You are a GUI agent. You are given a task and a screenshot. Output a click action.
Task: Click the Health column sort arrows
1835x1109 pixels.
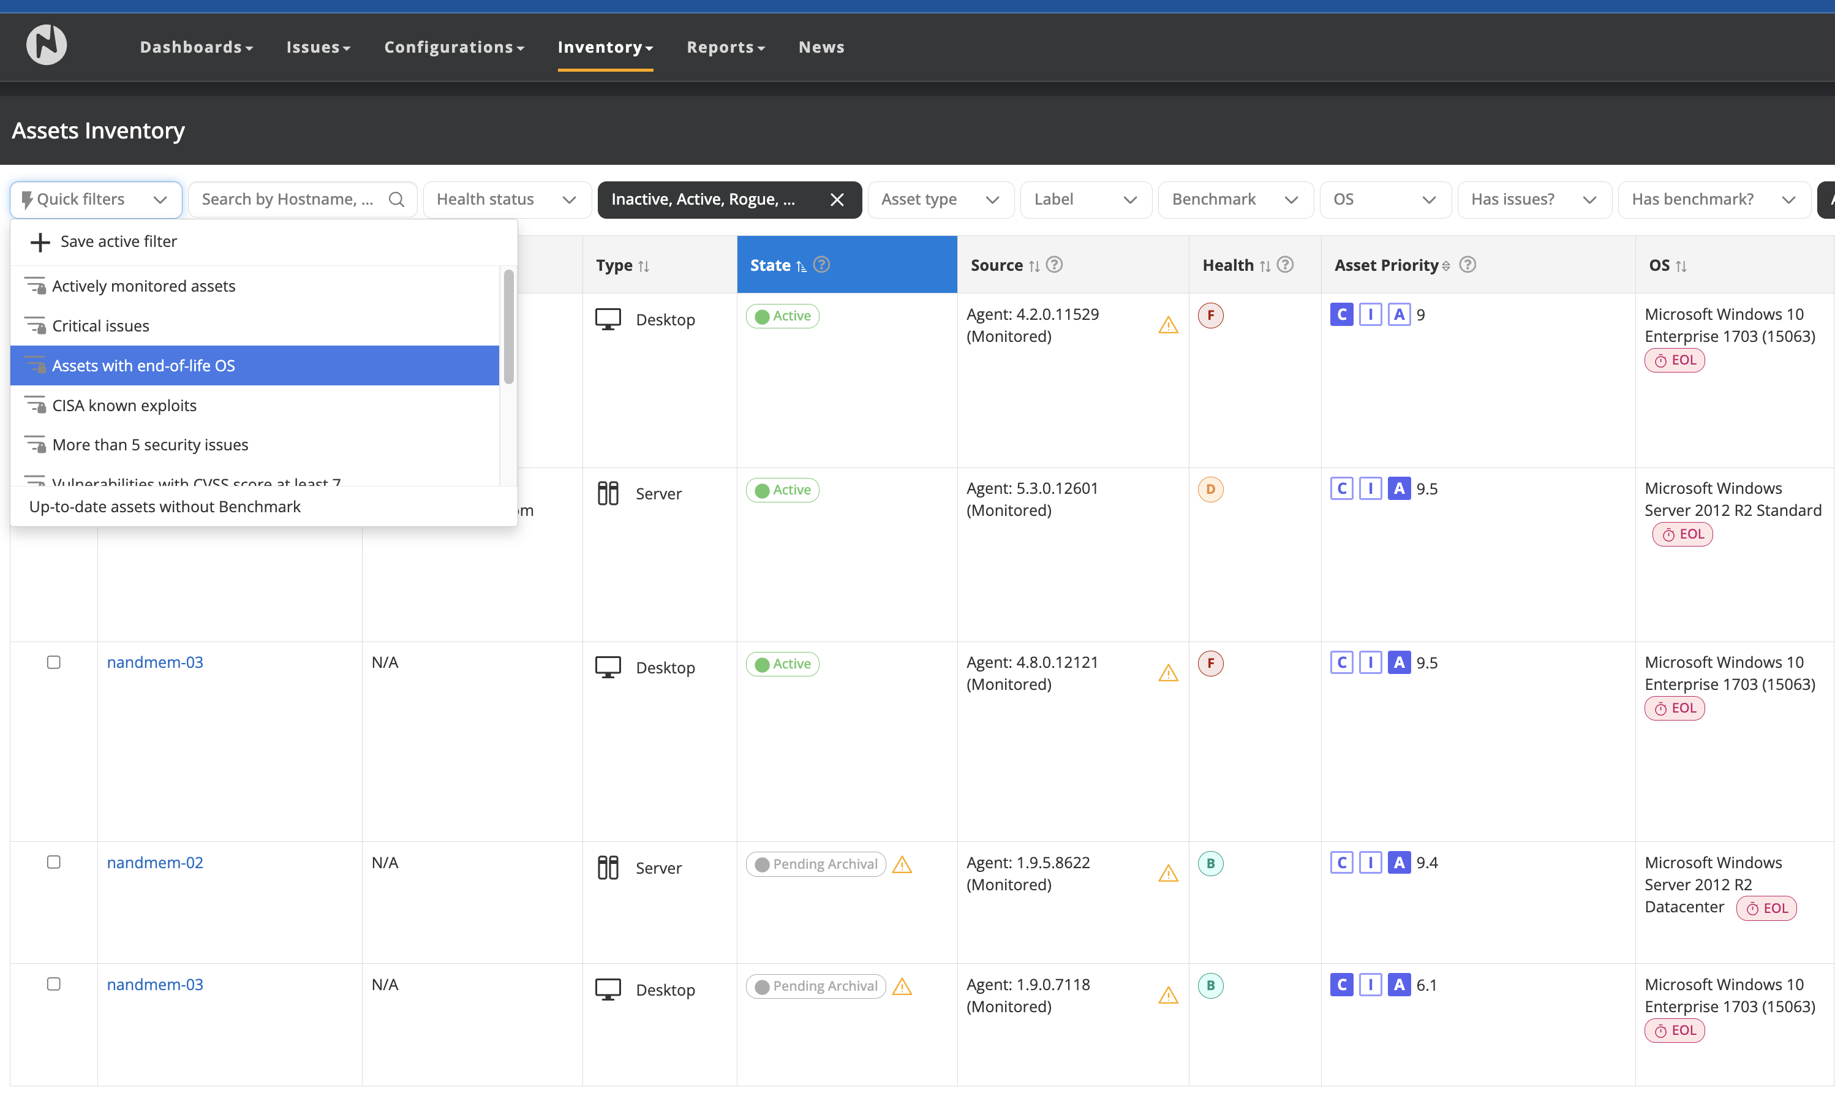[1265, 266]
